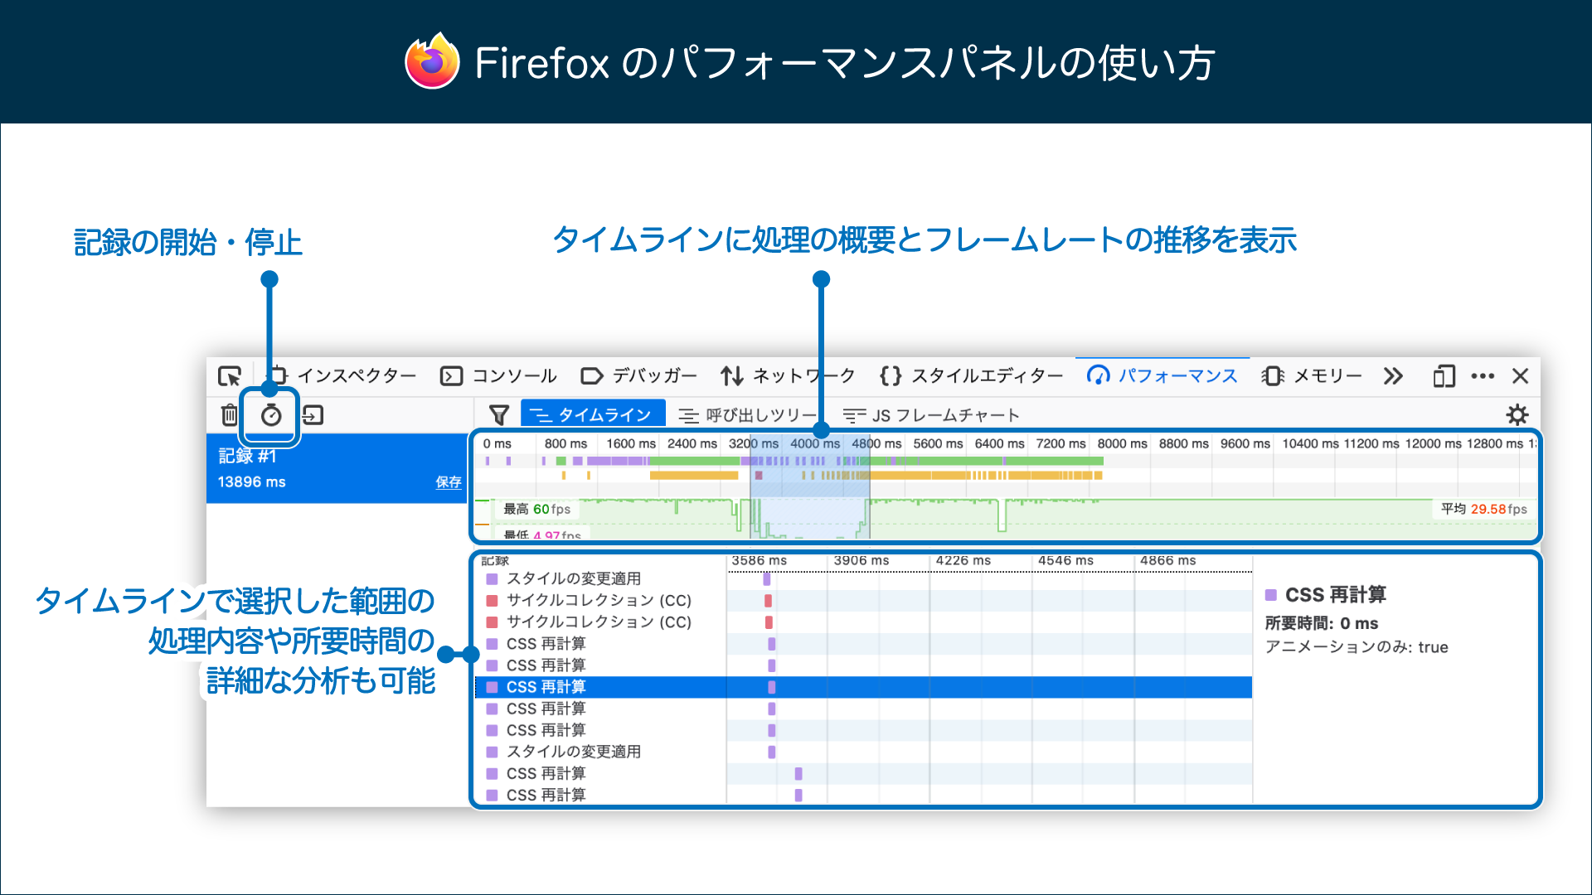Click the 13896 ms duration text

pos(251,482)
